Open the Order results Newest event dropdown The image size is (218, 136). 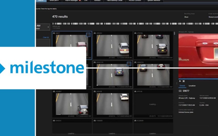pos(213,17)
